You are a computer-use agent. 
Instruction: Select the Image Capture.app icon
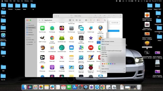pos(81,38)
